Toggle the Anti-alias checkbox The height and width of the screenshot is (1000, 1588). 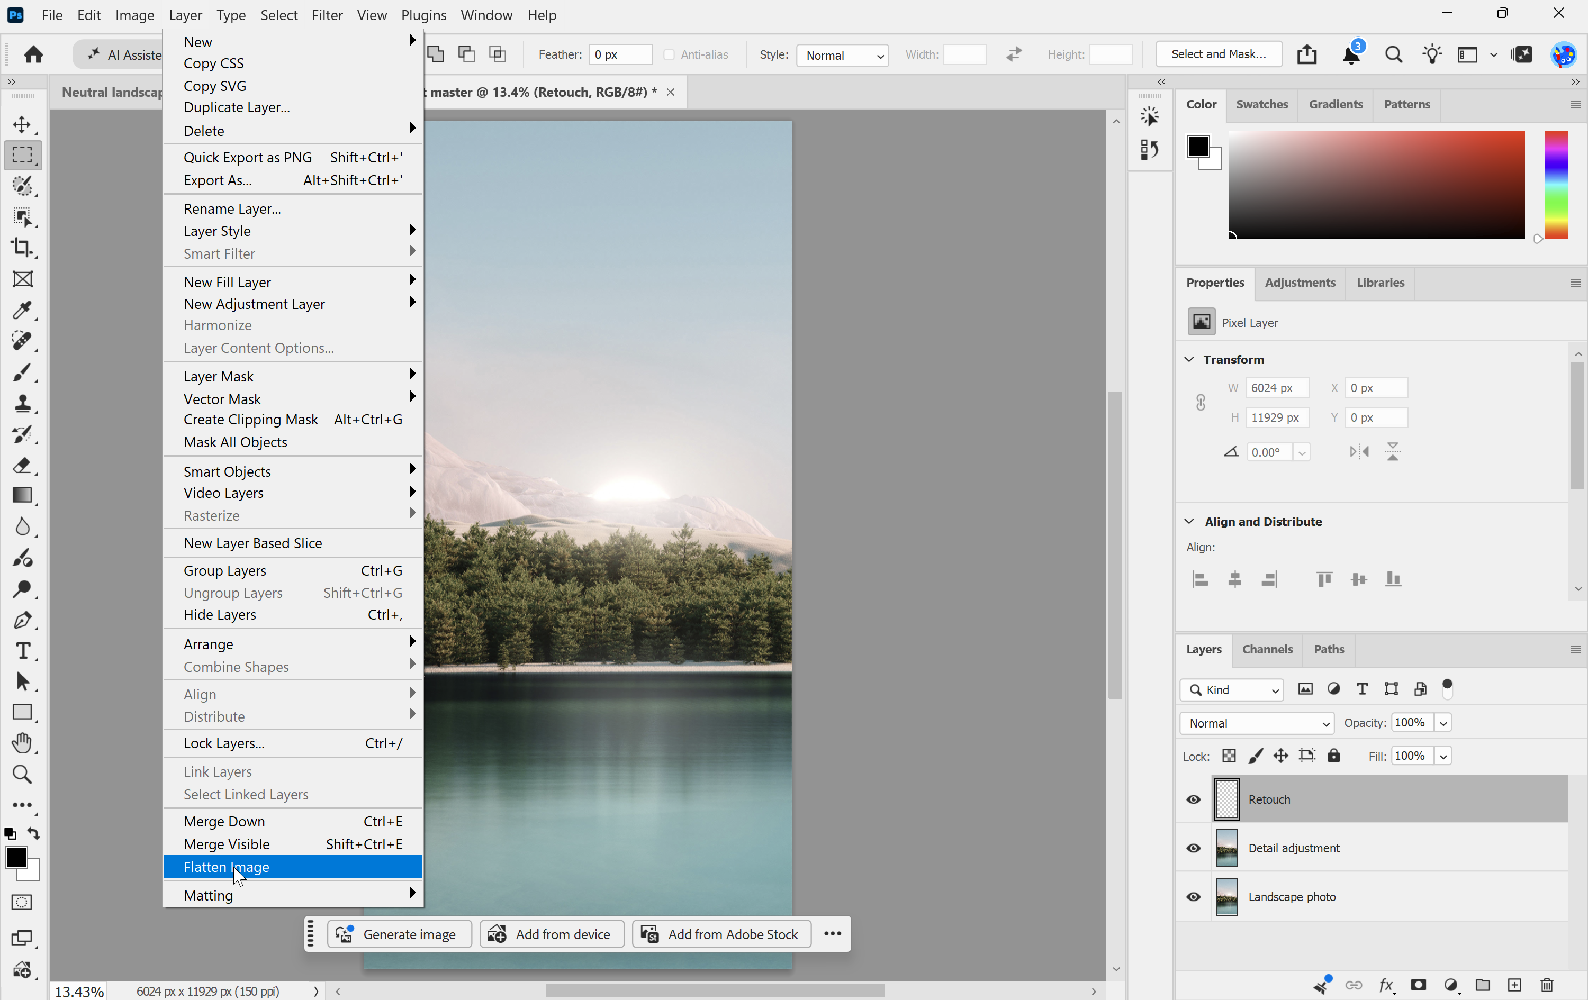(x=669, y=54)
